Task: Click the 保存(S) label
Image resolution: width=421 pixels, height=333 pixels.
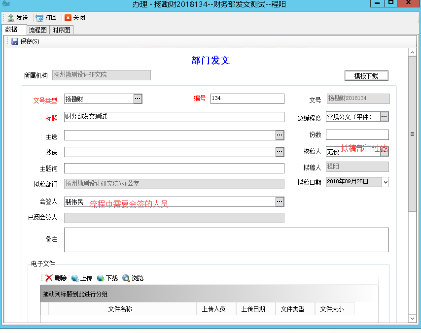Action: [x=30, y=41]
